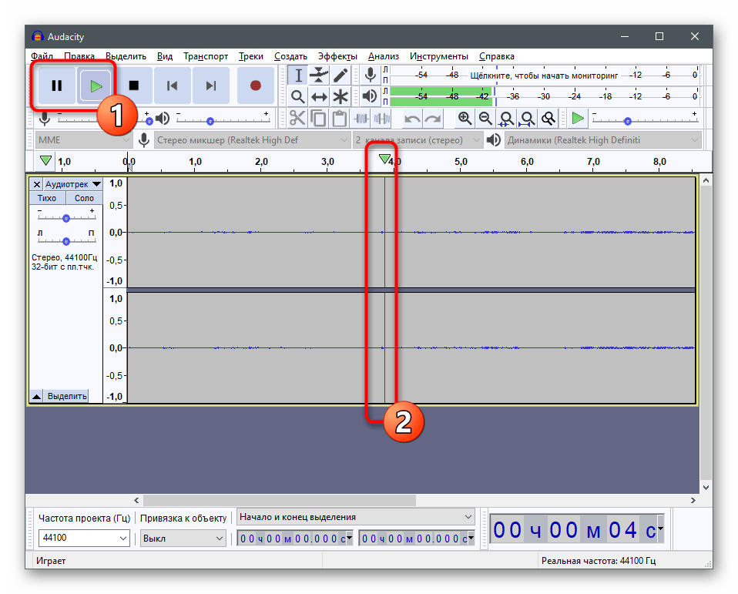This screenshot has width=738, height=594.
Task: Open the Инструменты menu
Action: pos(438,56)
